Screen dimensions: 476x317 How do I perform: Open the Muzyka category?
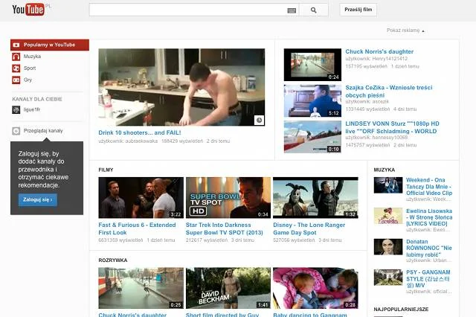[x=32, y=57]
